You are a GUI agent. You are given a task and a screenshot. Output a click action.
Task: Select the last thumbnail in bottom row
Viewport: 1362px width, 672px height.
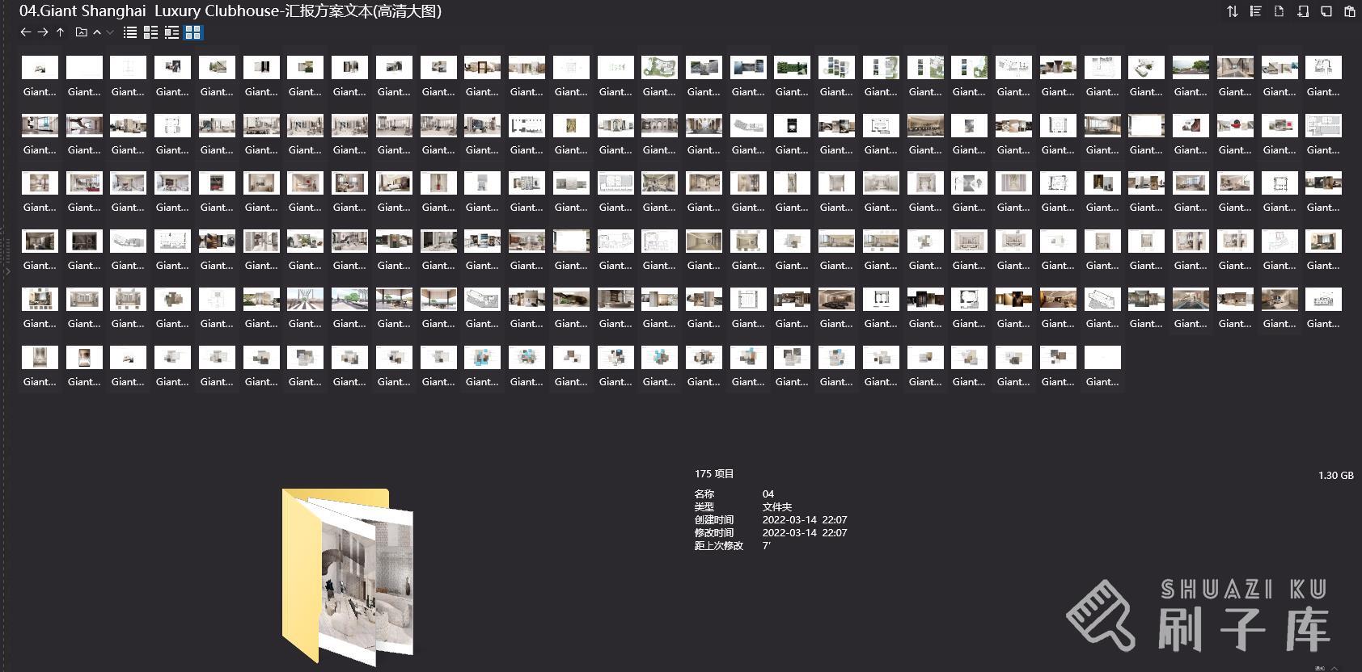coord(1102,358)
